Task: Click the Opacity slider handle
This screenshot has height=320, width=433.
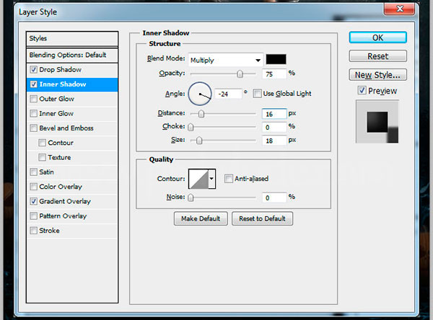Action: tap(240, 74)
